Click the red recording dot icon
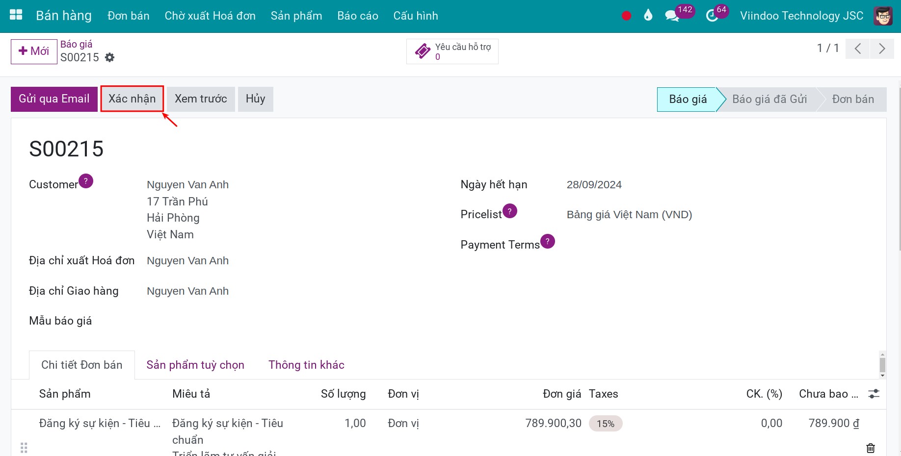This screenshot has height=456, width=901. click(626, 16)
